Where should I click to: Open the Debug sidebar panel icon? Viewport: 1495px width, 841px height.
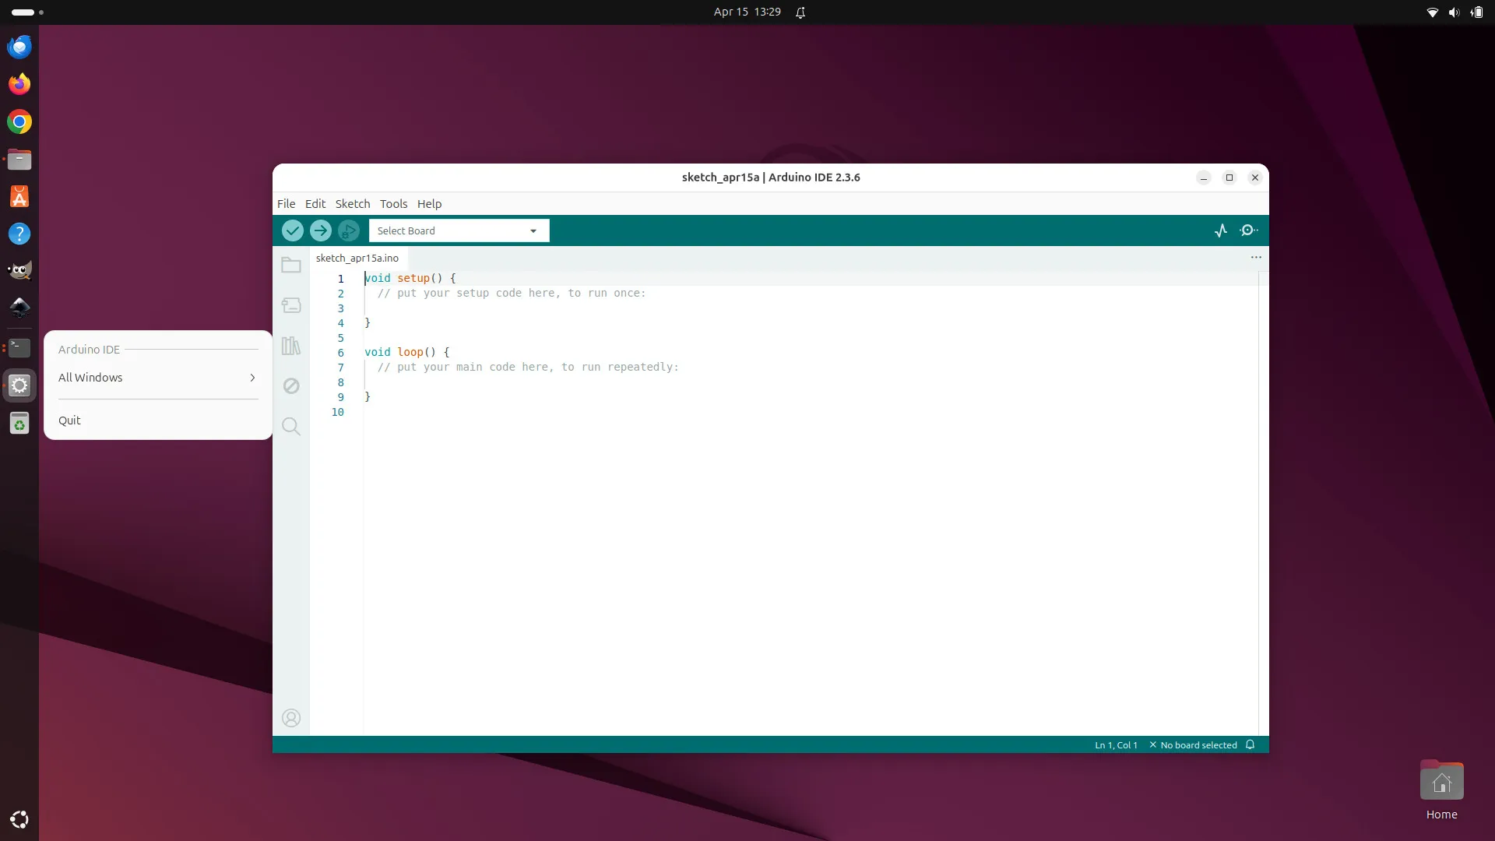[x=291, y=386]
